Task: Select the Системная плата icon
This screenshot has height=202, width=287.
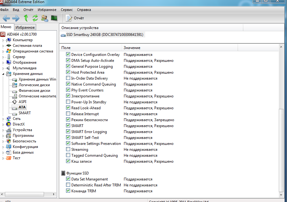Action: pos(9,46)
